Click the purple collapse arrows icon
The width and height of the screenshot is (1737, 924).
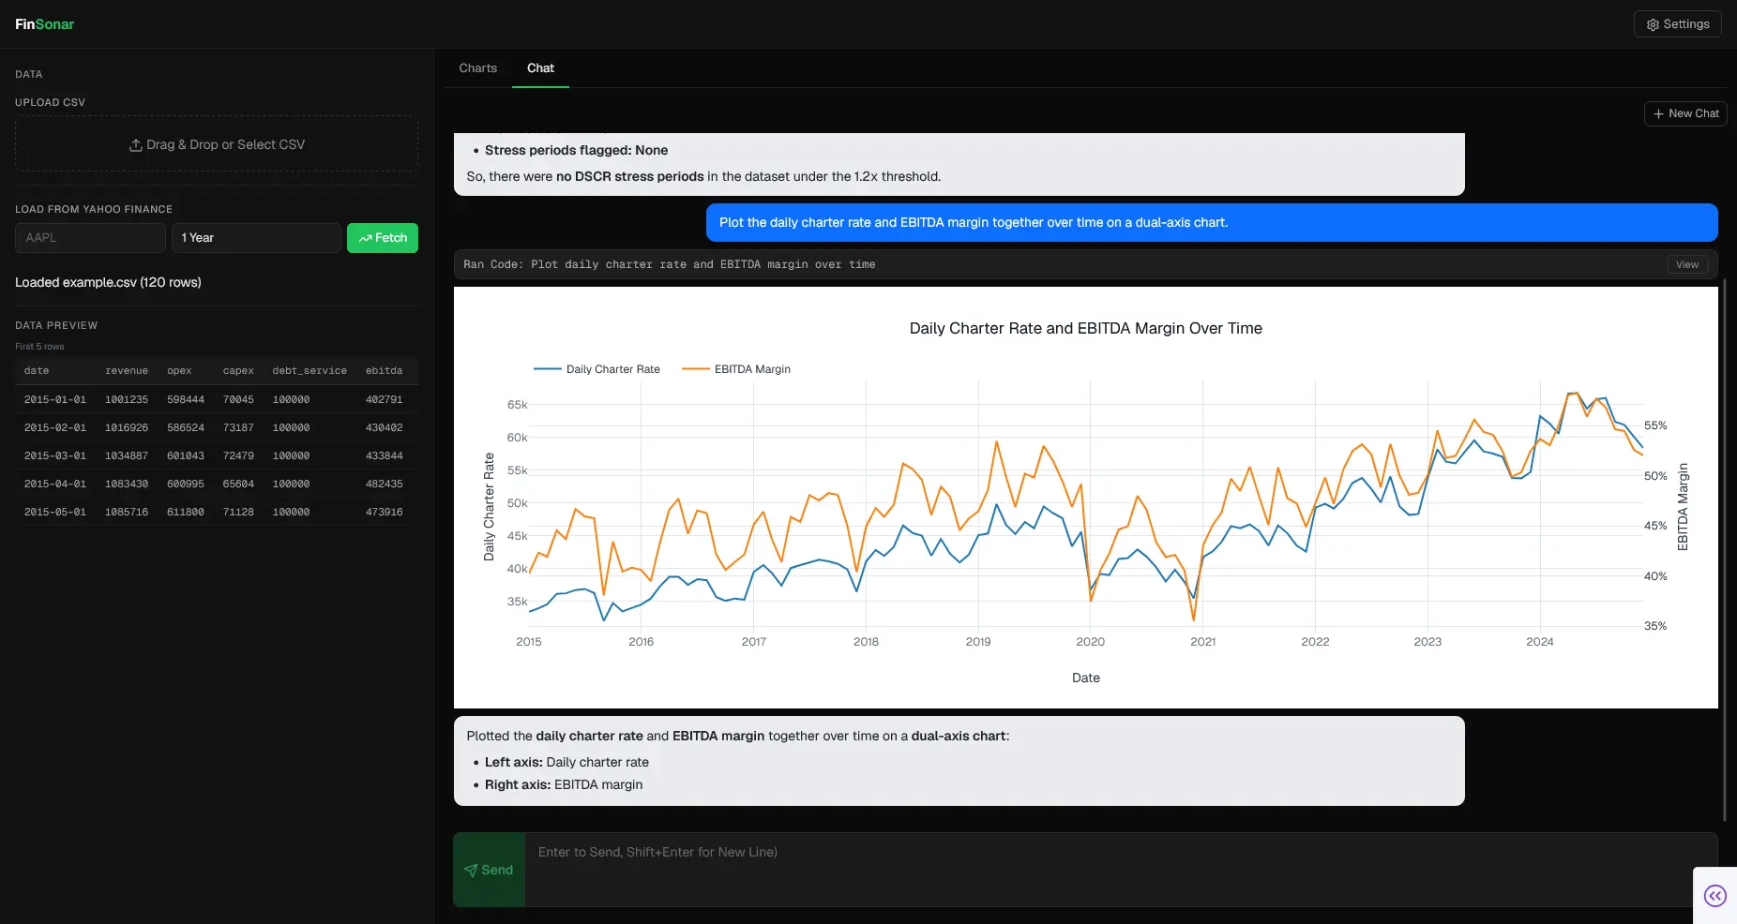pos(1714,896)
